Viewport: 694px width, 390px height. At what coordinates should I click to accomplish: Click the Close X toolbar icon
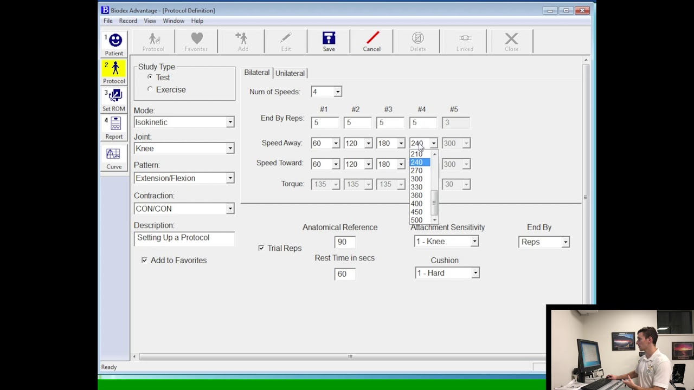[511, 42]
